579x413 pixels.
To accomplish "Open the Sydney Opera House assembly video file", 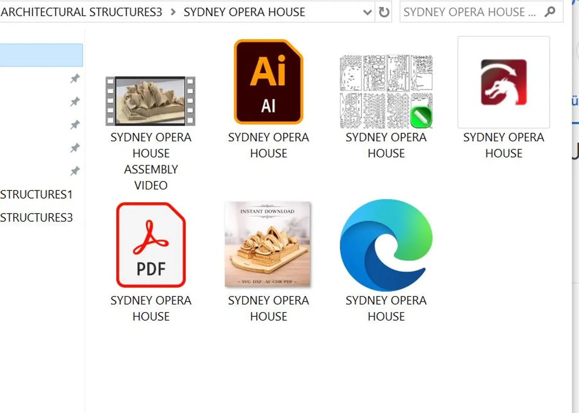I will pyautogui.click(x=151, y=101).
